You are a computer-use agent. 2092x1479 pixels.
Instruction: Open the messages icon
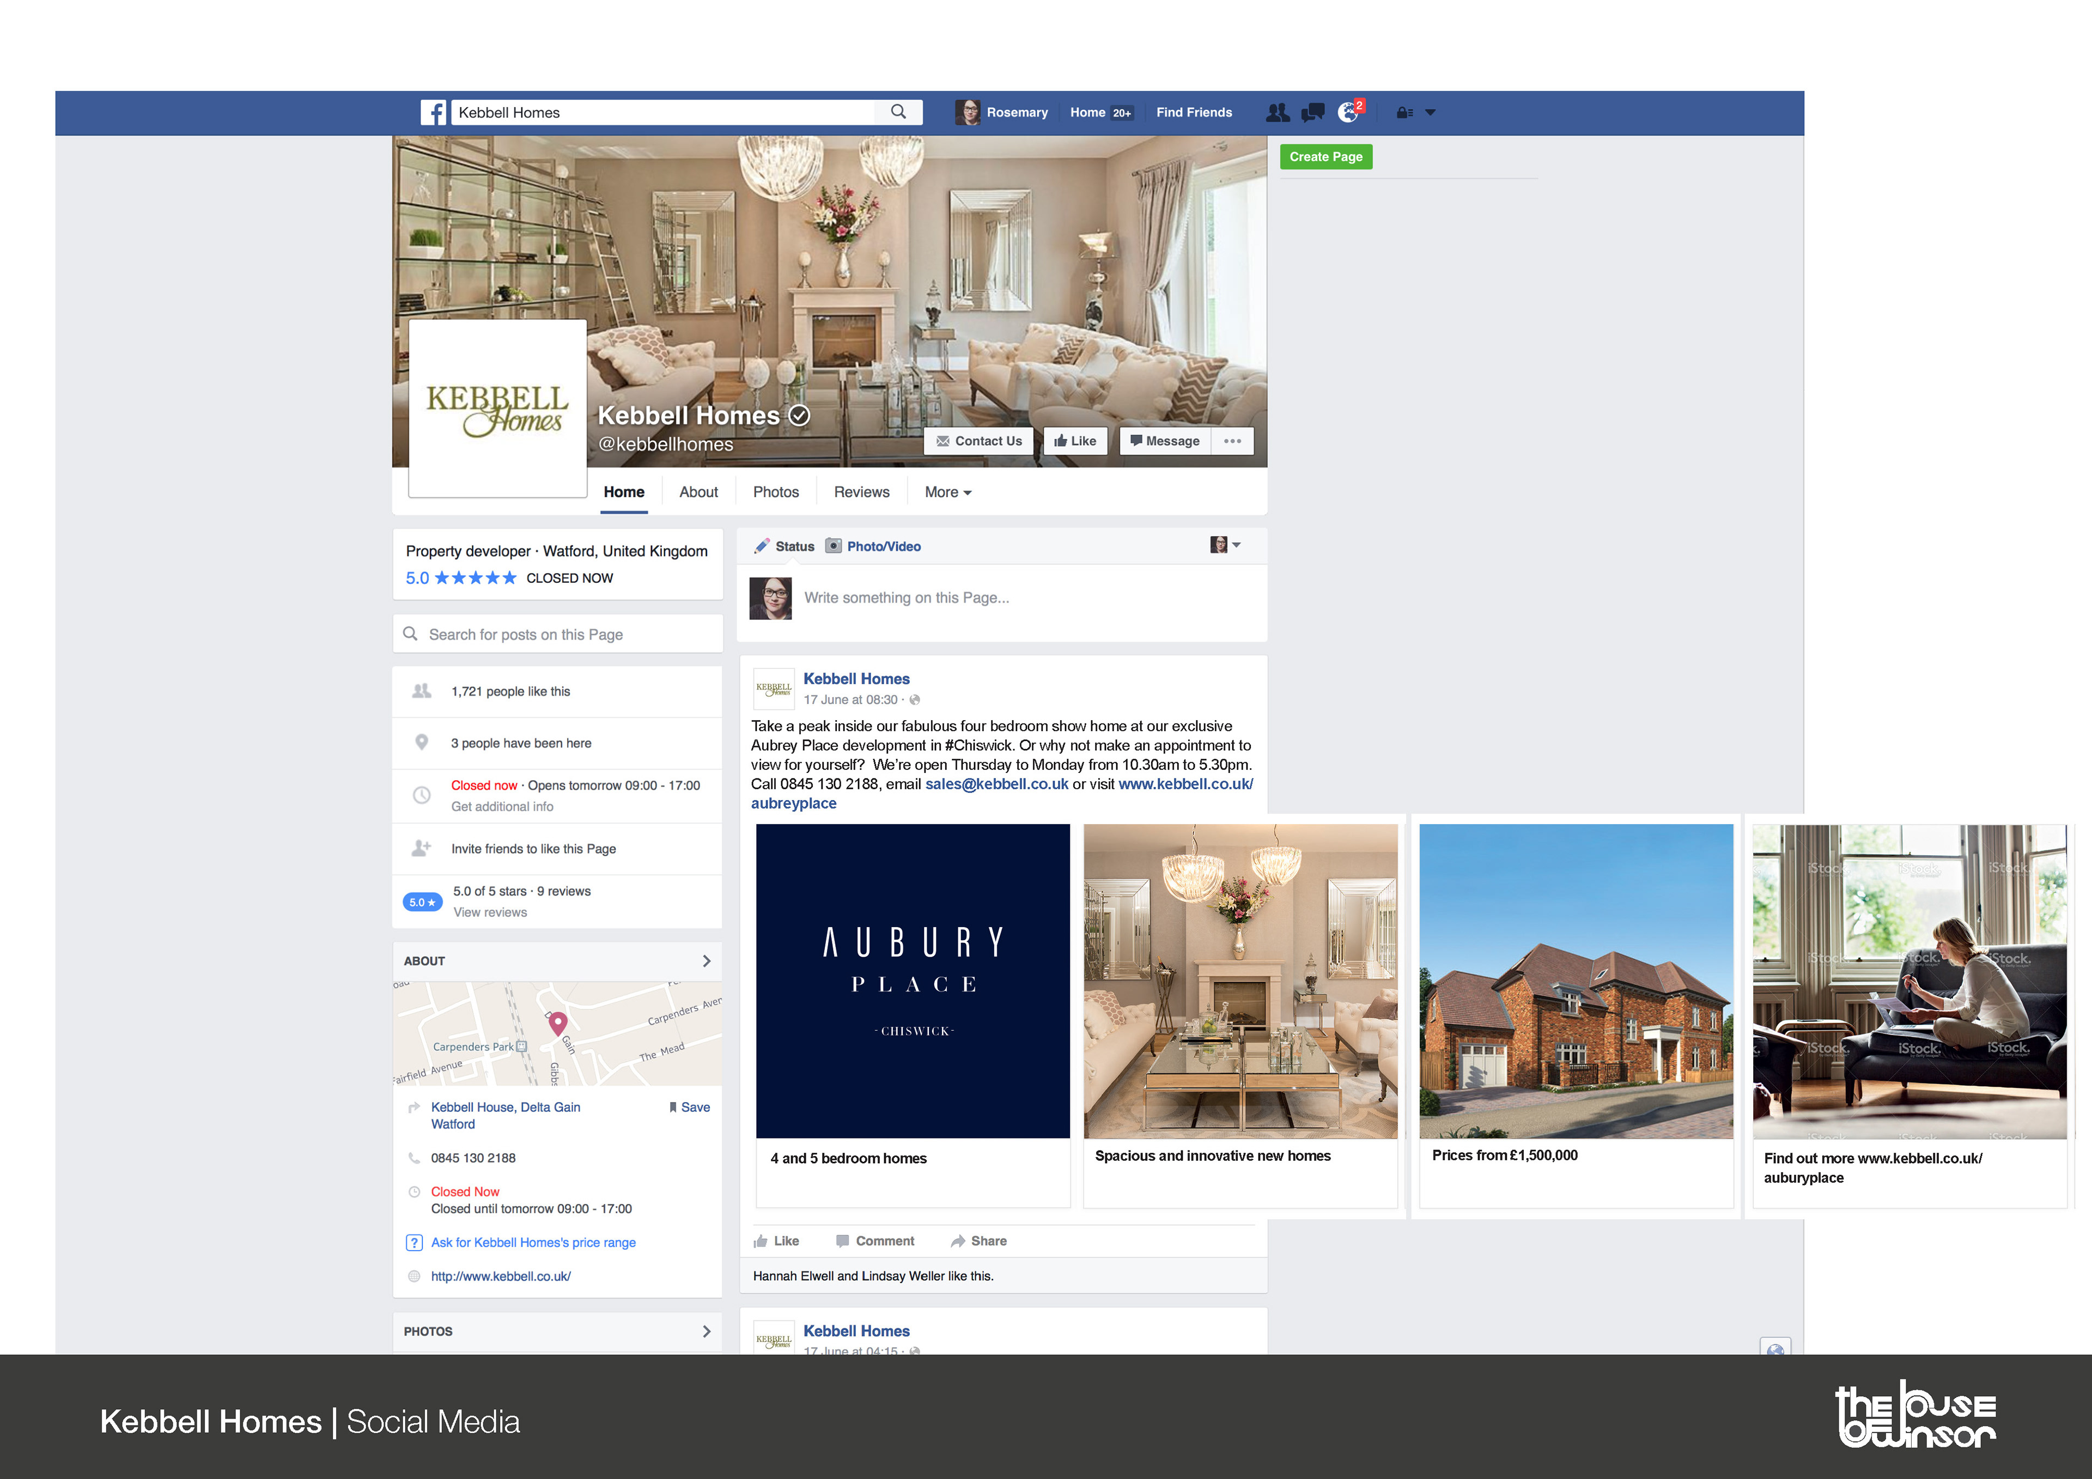tap(1313, 112)
